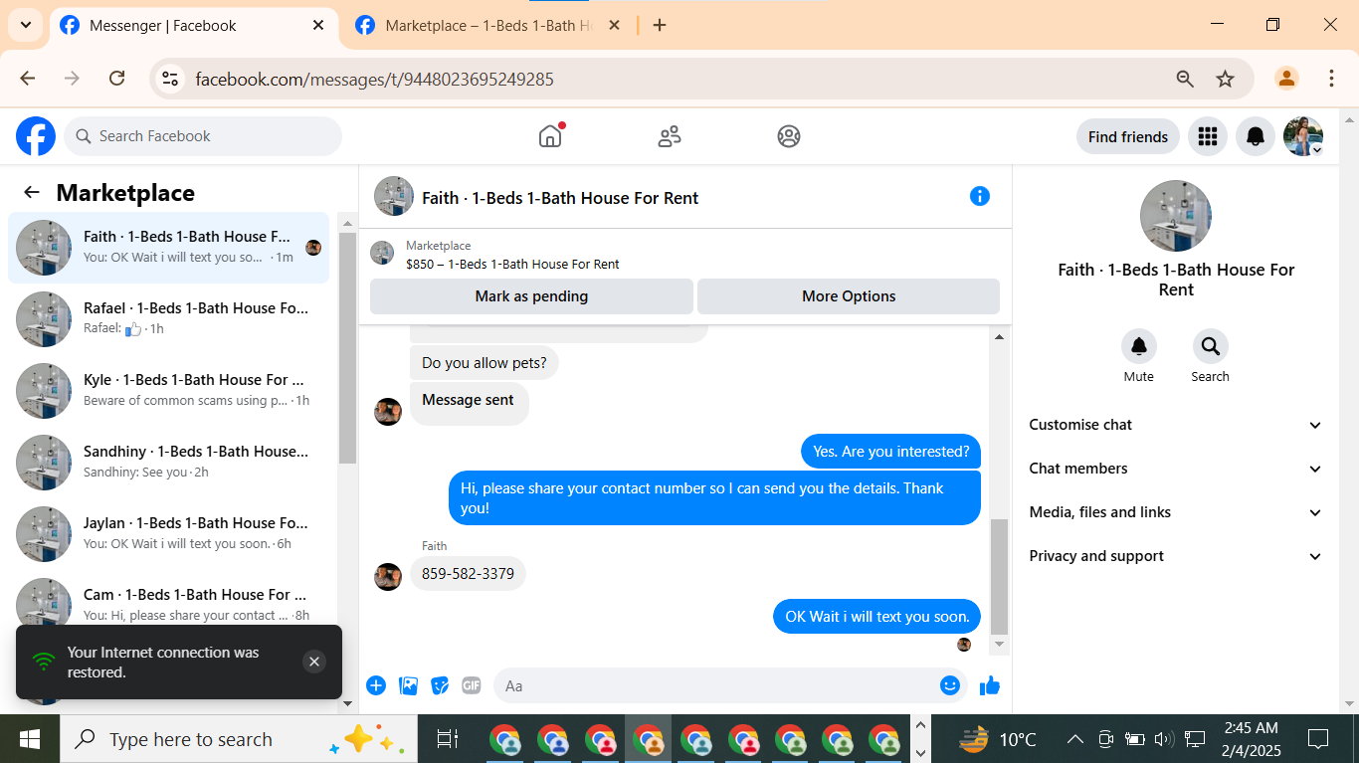Click Mark as pending button
1359x763 pixels.
tap(531, 296)
